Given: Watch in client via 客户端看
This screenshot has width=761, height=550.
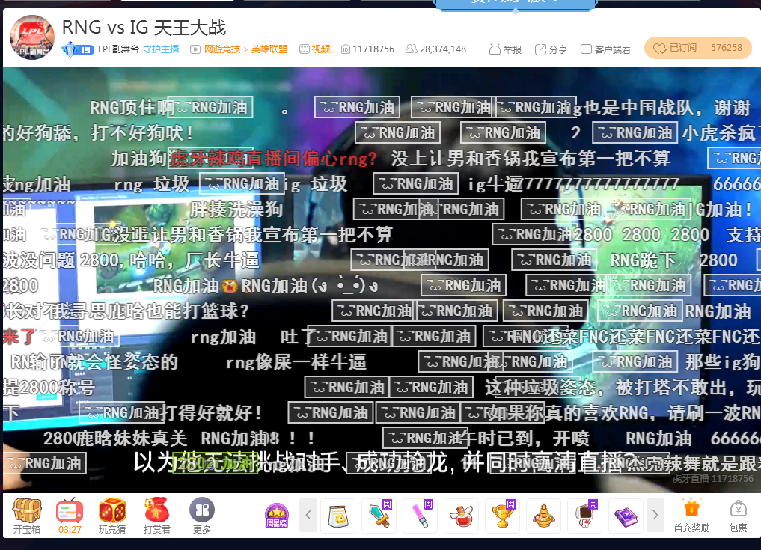Looking at the screenshot, I should point(605,49).
